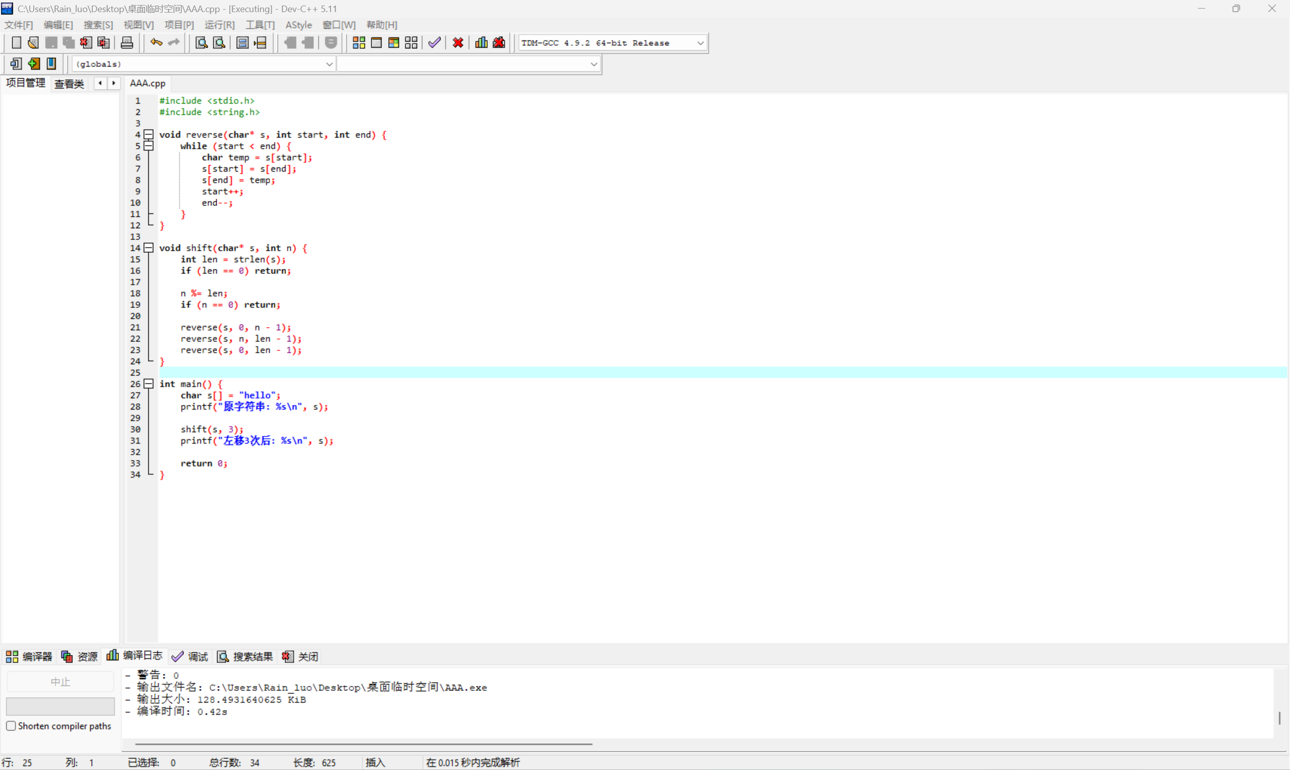Click the Compile icon with colored squares
The width and height of the screenshot is (1290, 770).
[359, 42]
